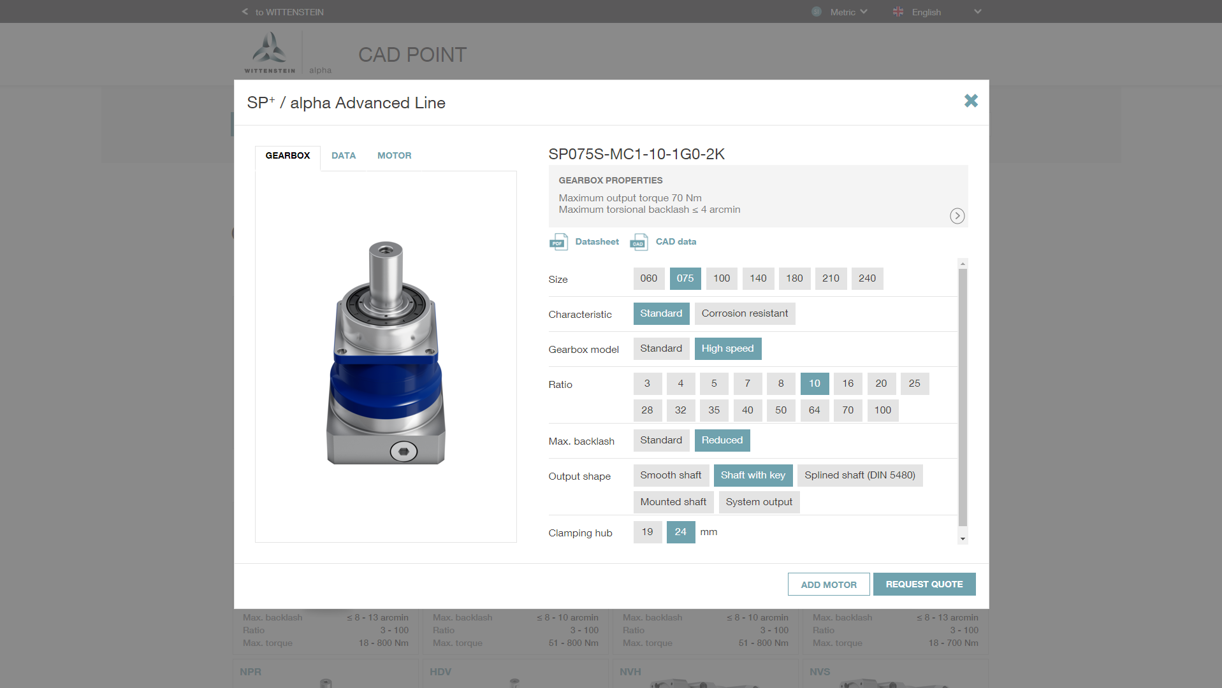The height and width of the screenshot is (688, 1222).
Task: Close the SP+ product dialog
Action: pyautogui.click(x=971, y=101)
